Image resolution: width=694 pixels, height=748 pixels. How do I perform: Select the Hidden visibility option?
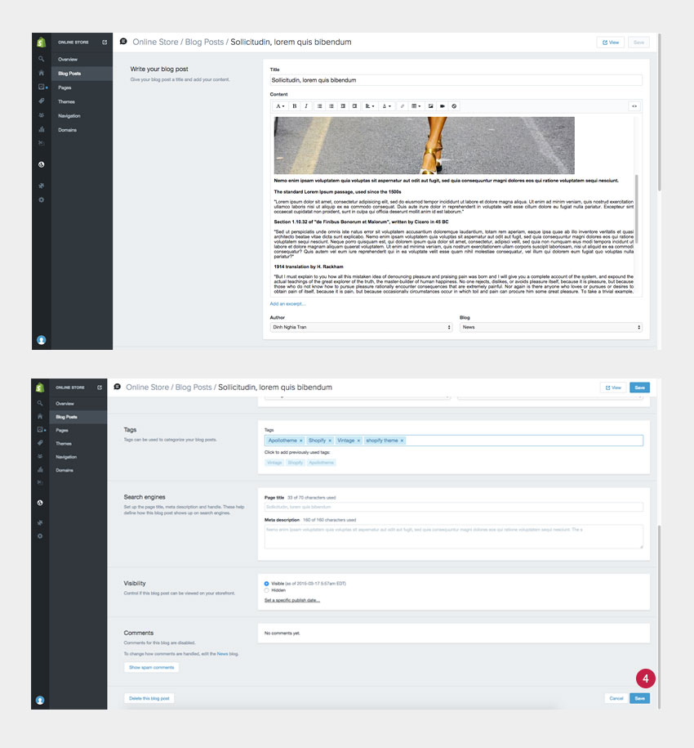pyautogui.click(x=267, y=589)
